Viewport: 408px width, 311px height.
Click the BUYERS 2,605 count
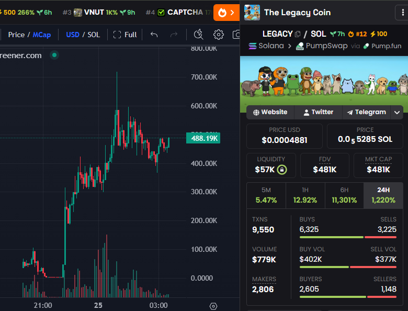309,289
